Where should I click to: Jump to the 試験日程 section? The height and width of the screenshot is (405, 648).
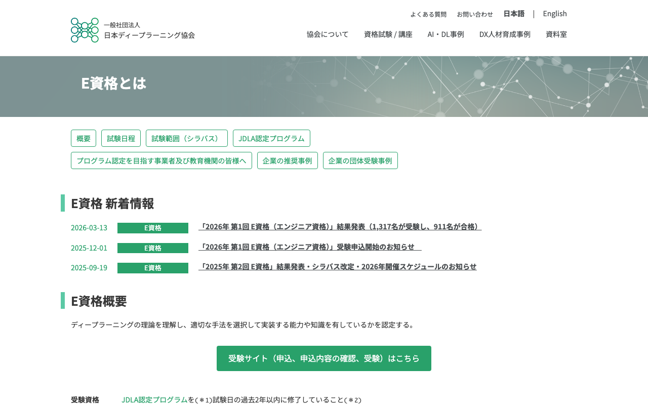[121, 138]
